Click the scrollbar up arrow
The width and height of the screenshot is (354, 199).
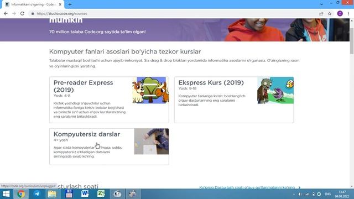tap(352, 20)
